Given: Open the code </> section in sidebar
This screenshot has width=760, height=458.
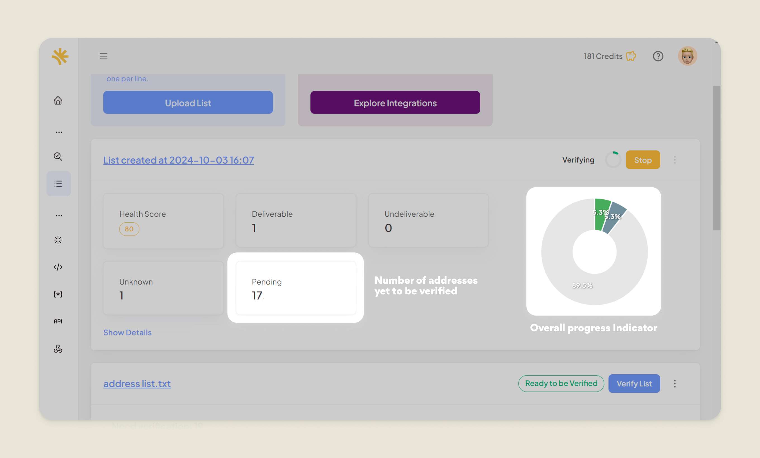Looking at the screenshot, I should coord(58,267).
